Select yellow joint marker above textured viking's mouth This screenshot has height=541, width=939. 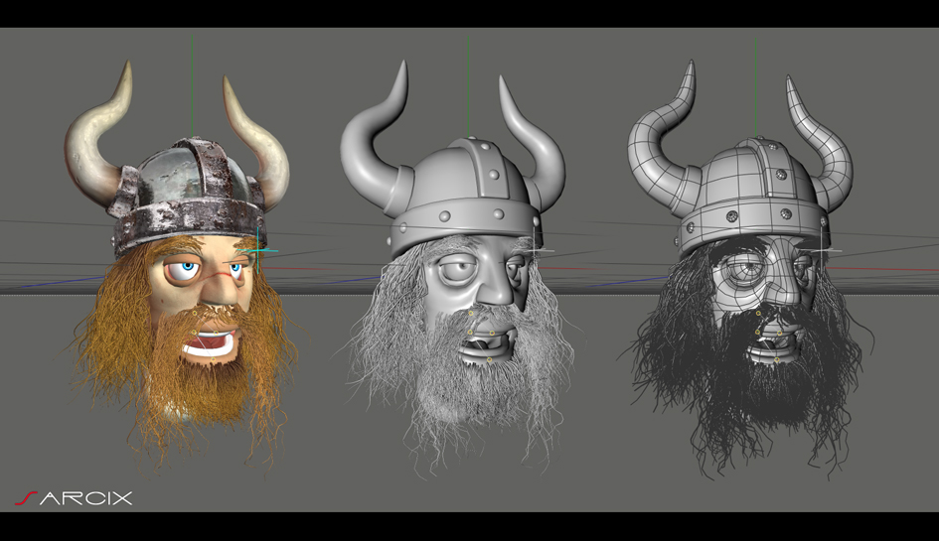coord(195,313)
